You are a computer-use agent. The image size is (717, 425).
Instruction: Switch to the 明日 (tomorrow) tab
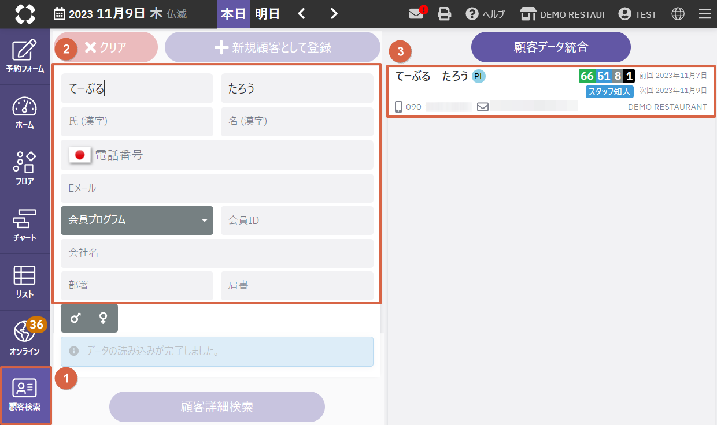[267, 14]
